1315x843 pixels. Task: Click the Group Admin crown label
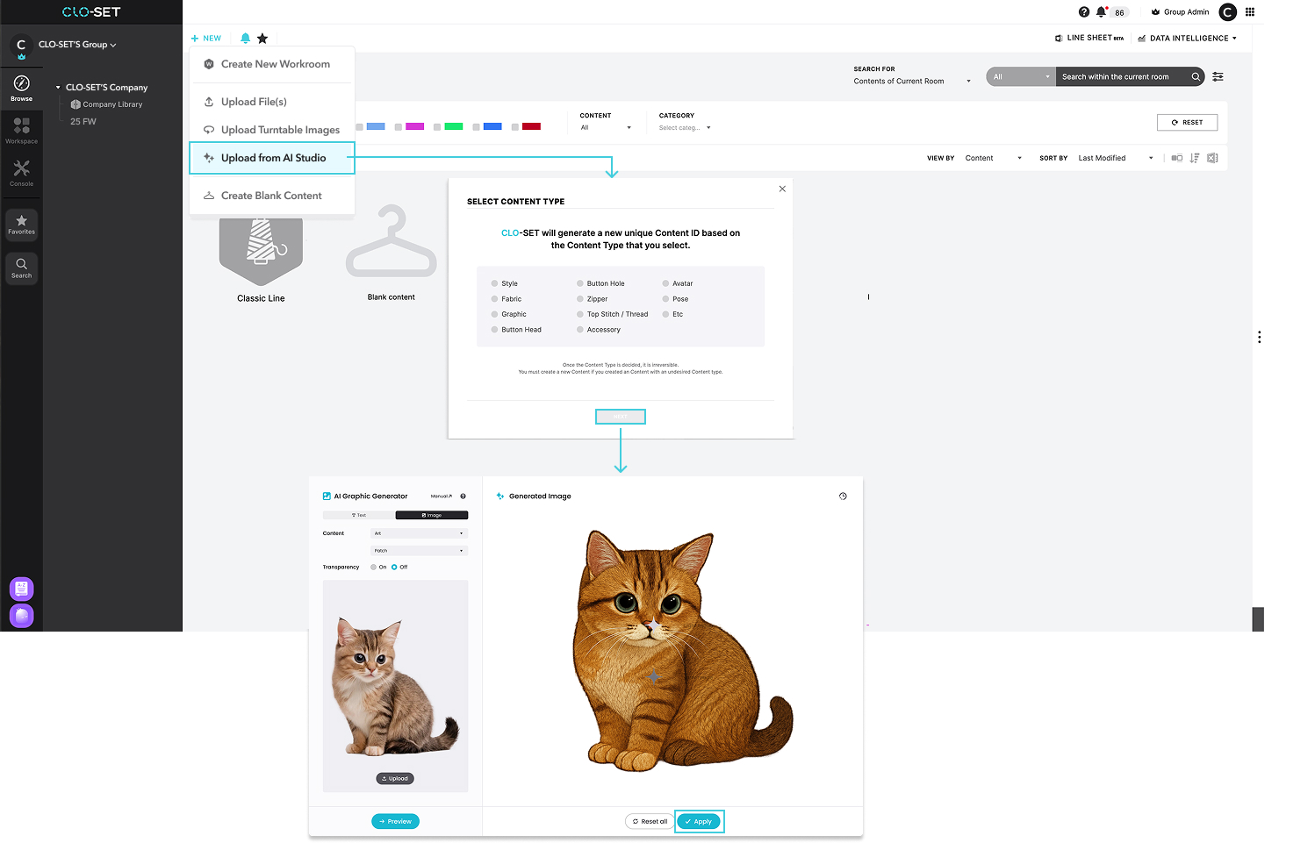[x=1180, y=11]
